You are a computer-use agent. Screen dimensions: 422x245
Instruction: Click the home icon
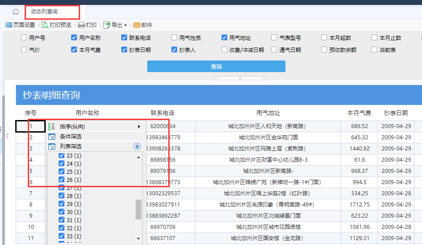coord(16,12)
